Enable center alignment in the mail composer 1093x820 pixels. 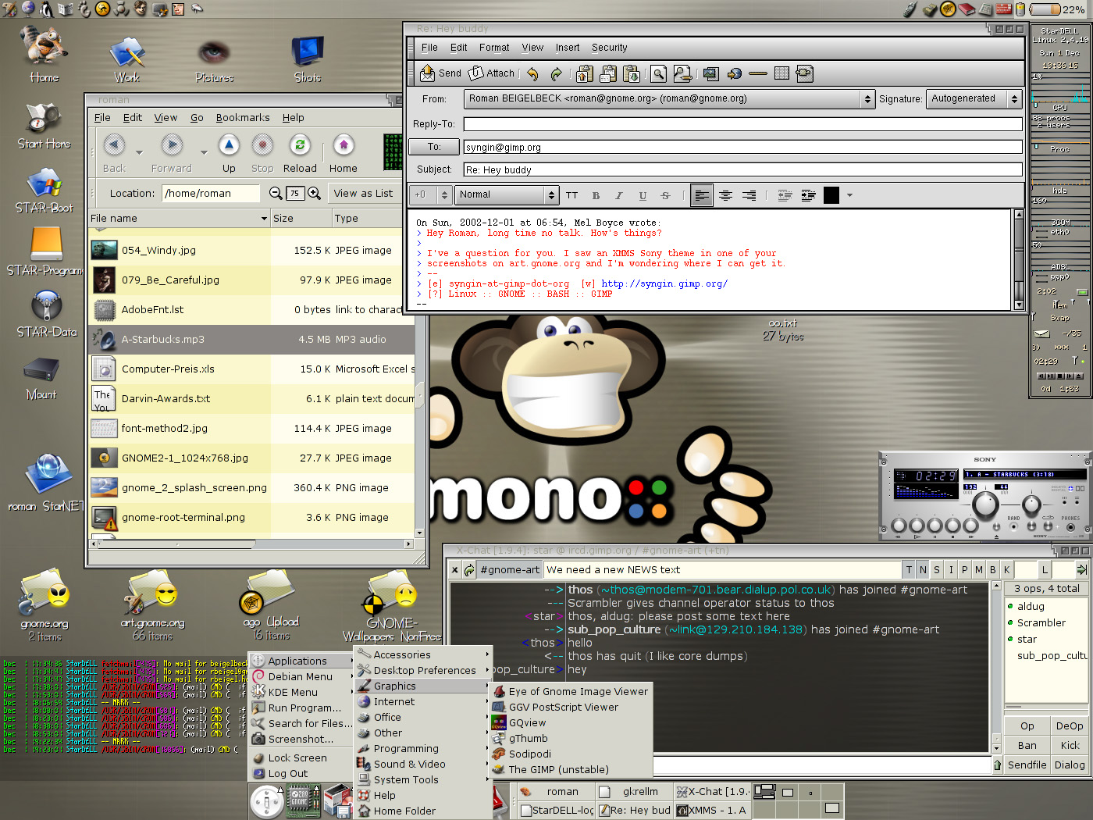coord(725,195)
